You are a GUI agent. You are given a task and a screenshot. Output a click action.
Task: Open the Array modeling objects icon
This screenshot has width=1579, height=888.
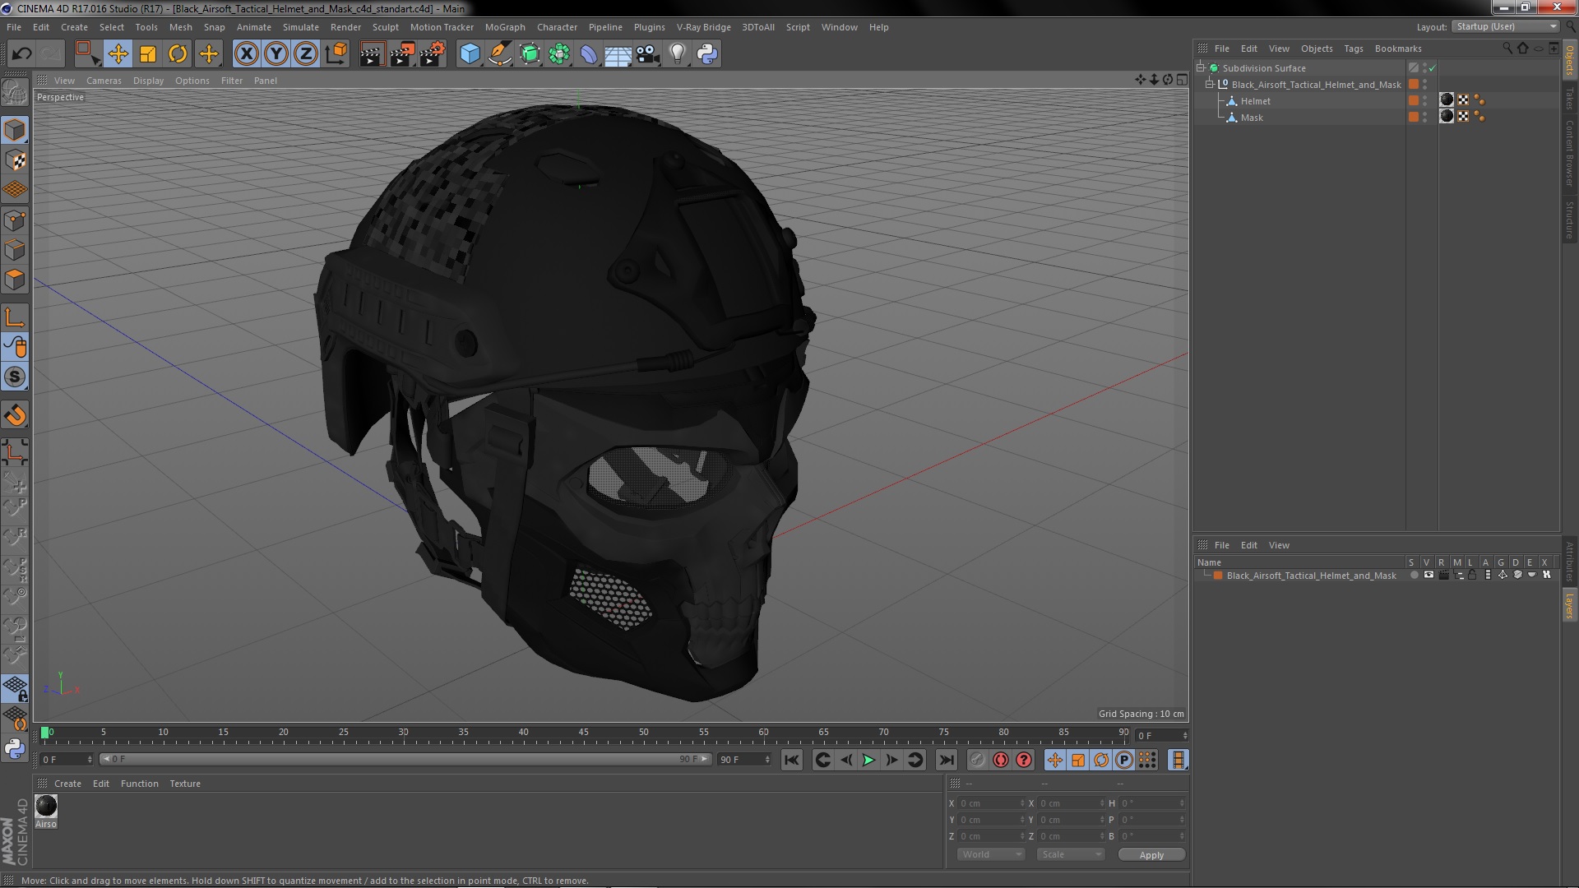(x=559, y=54)
